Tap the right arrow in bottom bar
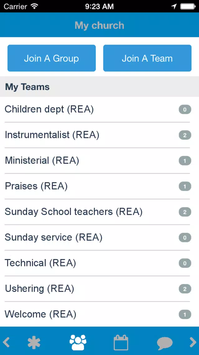Image resolution: width=199 pixels, height=355 pixels. pos(193,342)
